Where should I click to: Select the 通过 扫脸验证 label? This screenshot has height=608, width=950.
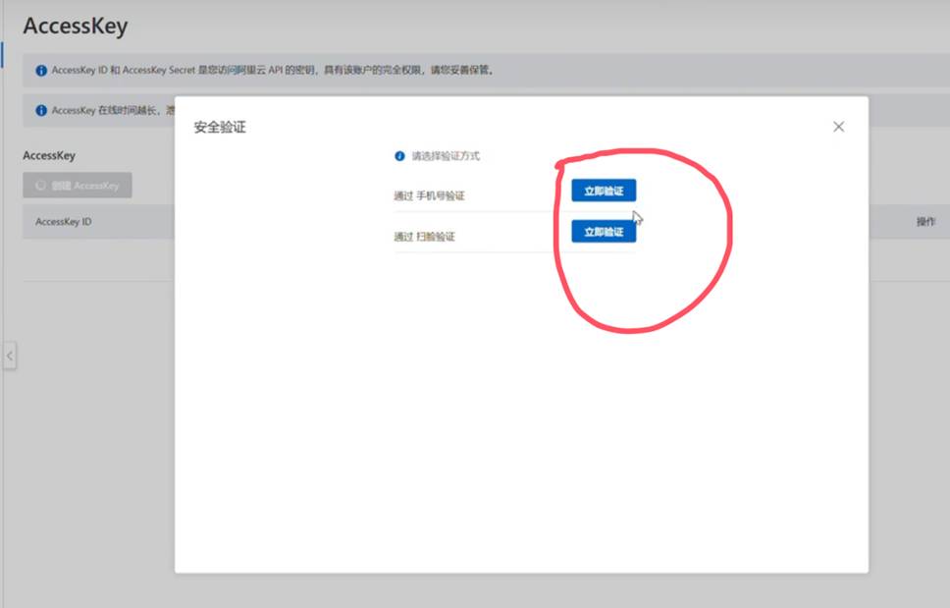(x=424, y=237)
